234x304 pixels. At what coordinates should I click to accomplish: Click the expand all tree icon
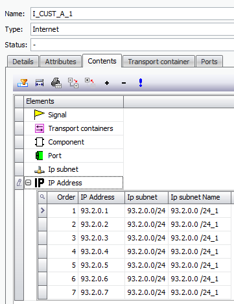click(x=73, y=83)
